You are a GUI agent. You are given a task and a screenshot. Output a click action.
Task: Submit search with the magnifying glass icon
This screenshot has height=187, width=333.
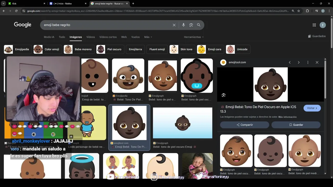[x=199, y=25]
